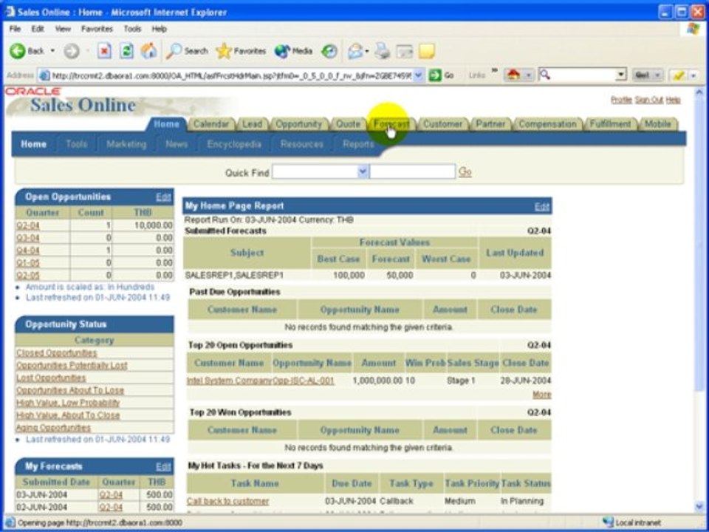Screen dimensions: 709x532
Task: Open the Compensation tab
Action: [x=547, y=124]
